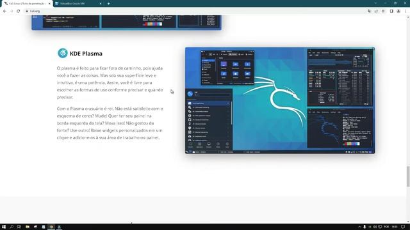Image resolution: width=410 pixels, height=230 pixels.
Task: Click the paragraph starting 'Com o Plasma'
Action: pyautogui.click(x=110, y=123)
